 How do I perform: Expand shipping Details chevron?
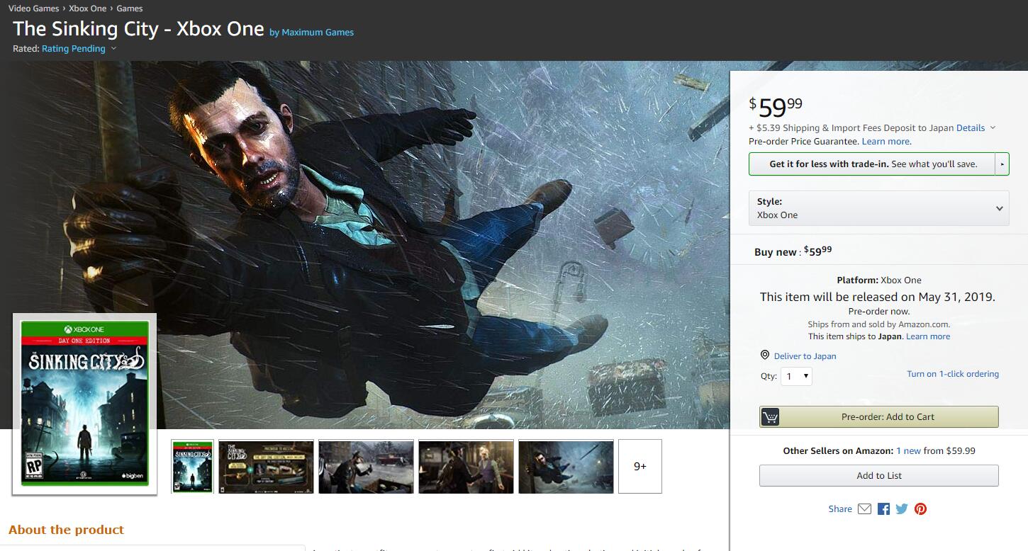[993, 128]
